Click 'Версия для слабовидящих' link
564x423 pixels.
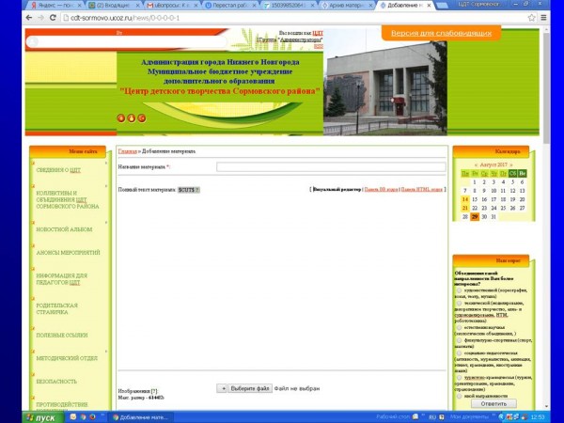[441, 33]
